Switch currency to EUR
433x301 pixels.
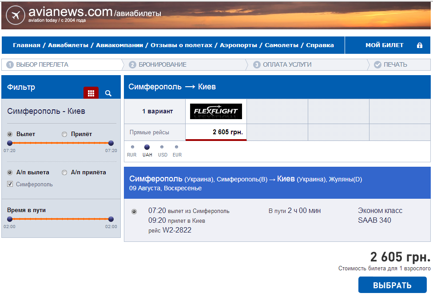pyautogui.click(x=177, y=147)
